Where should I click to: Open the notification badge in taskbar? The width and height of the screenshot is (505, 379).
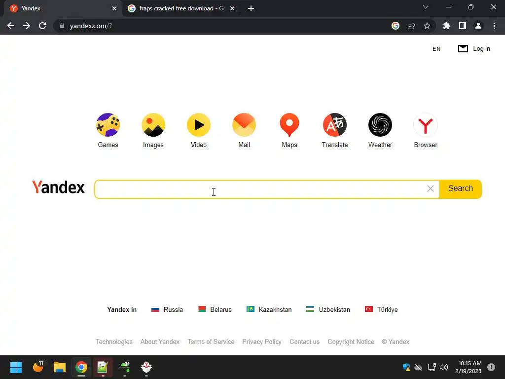(x=491, y=367)
